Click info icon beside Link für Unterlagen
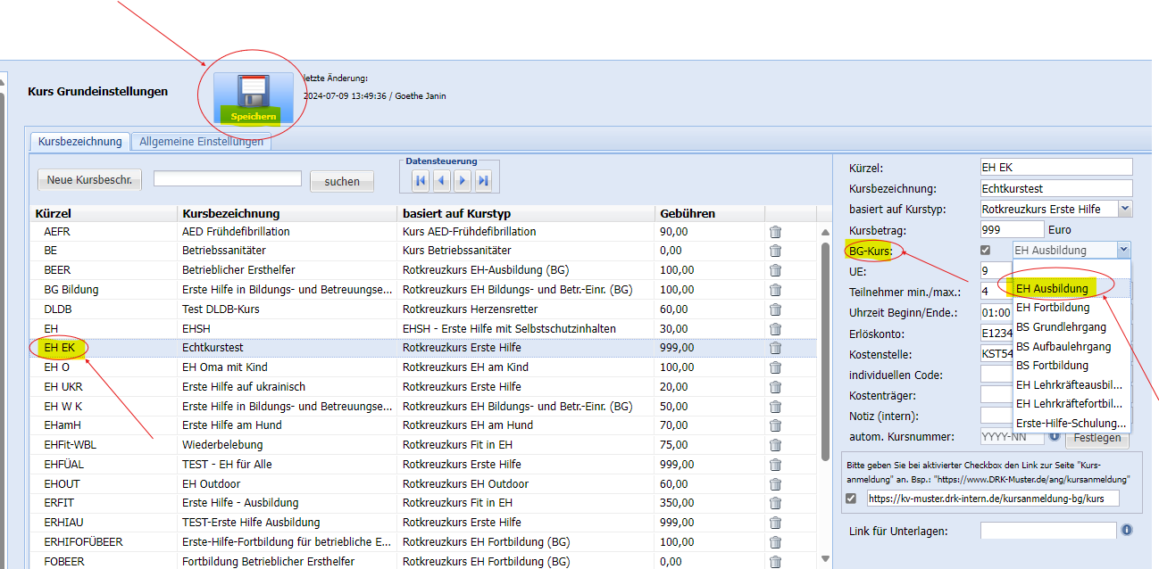The width and height of the screenshot is (1159, 569). pyautogui.click(x=1127, y=530)
